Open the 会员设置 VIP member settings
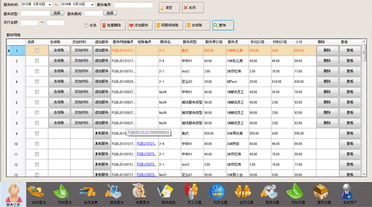The height and width of the screenshot is (207, 372). click(246, 195)
